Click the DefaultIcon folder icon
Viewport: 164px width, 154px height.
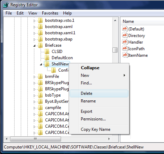47,58
